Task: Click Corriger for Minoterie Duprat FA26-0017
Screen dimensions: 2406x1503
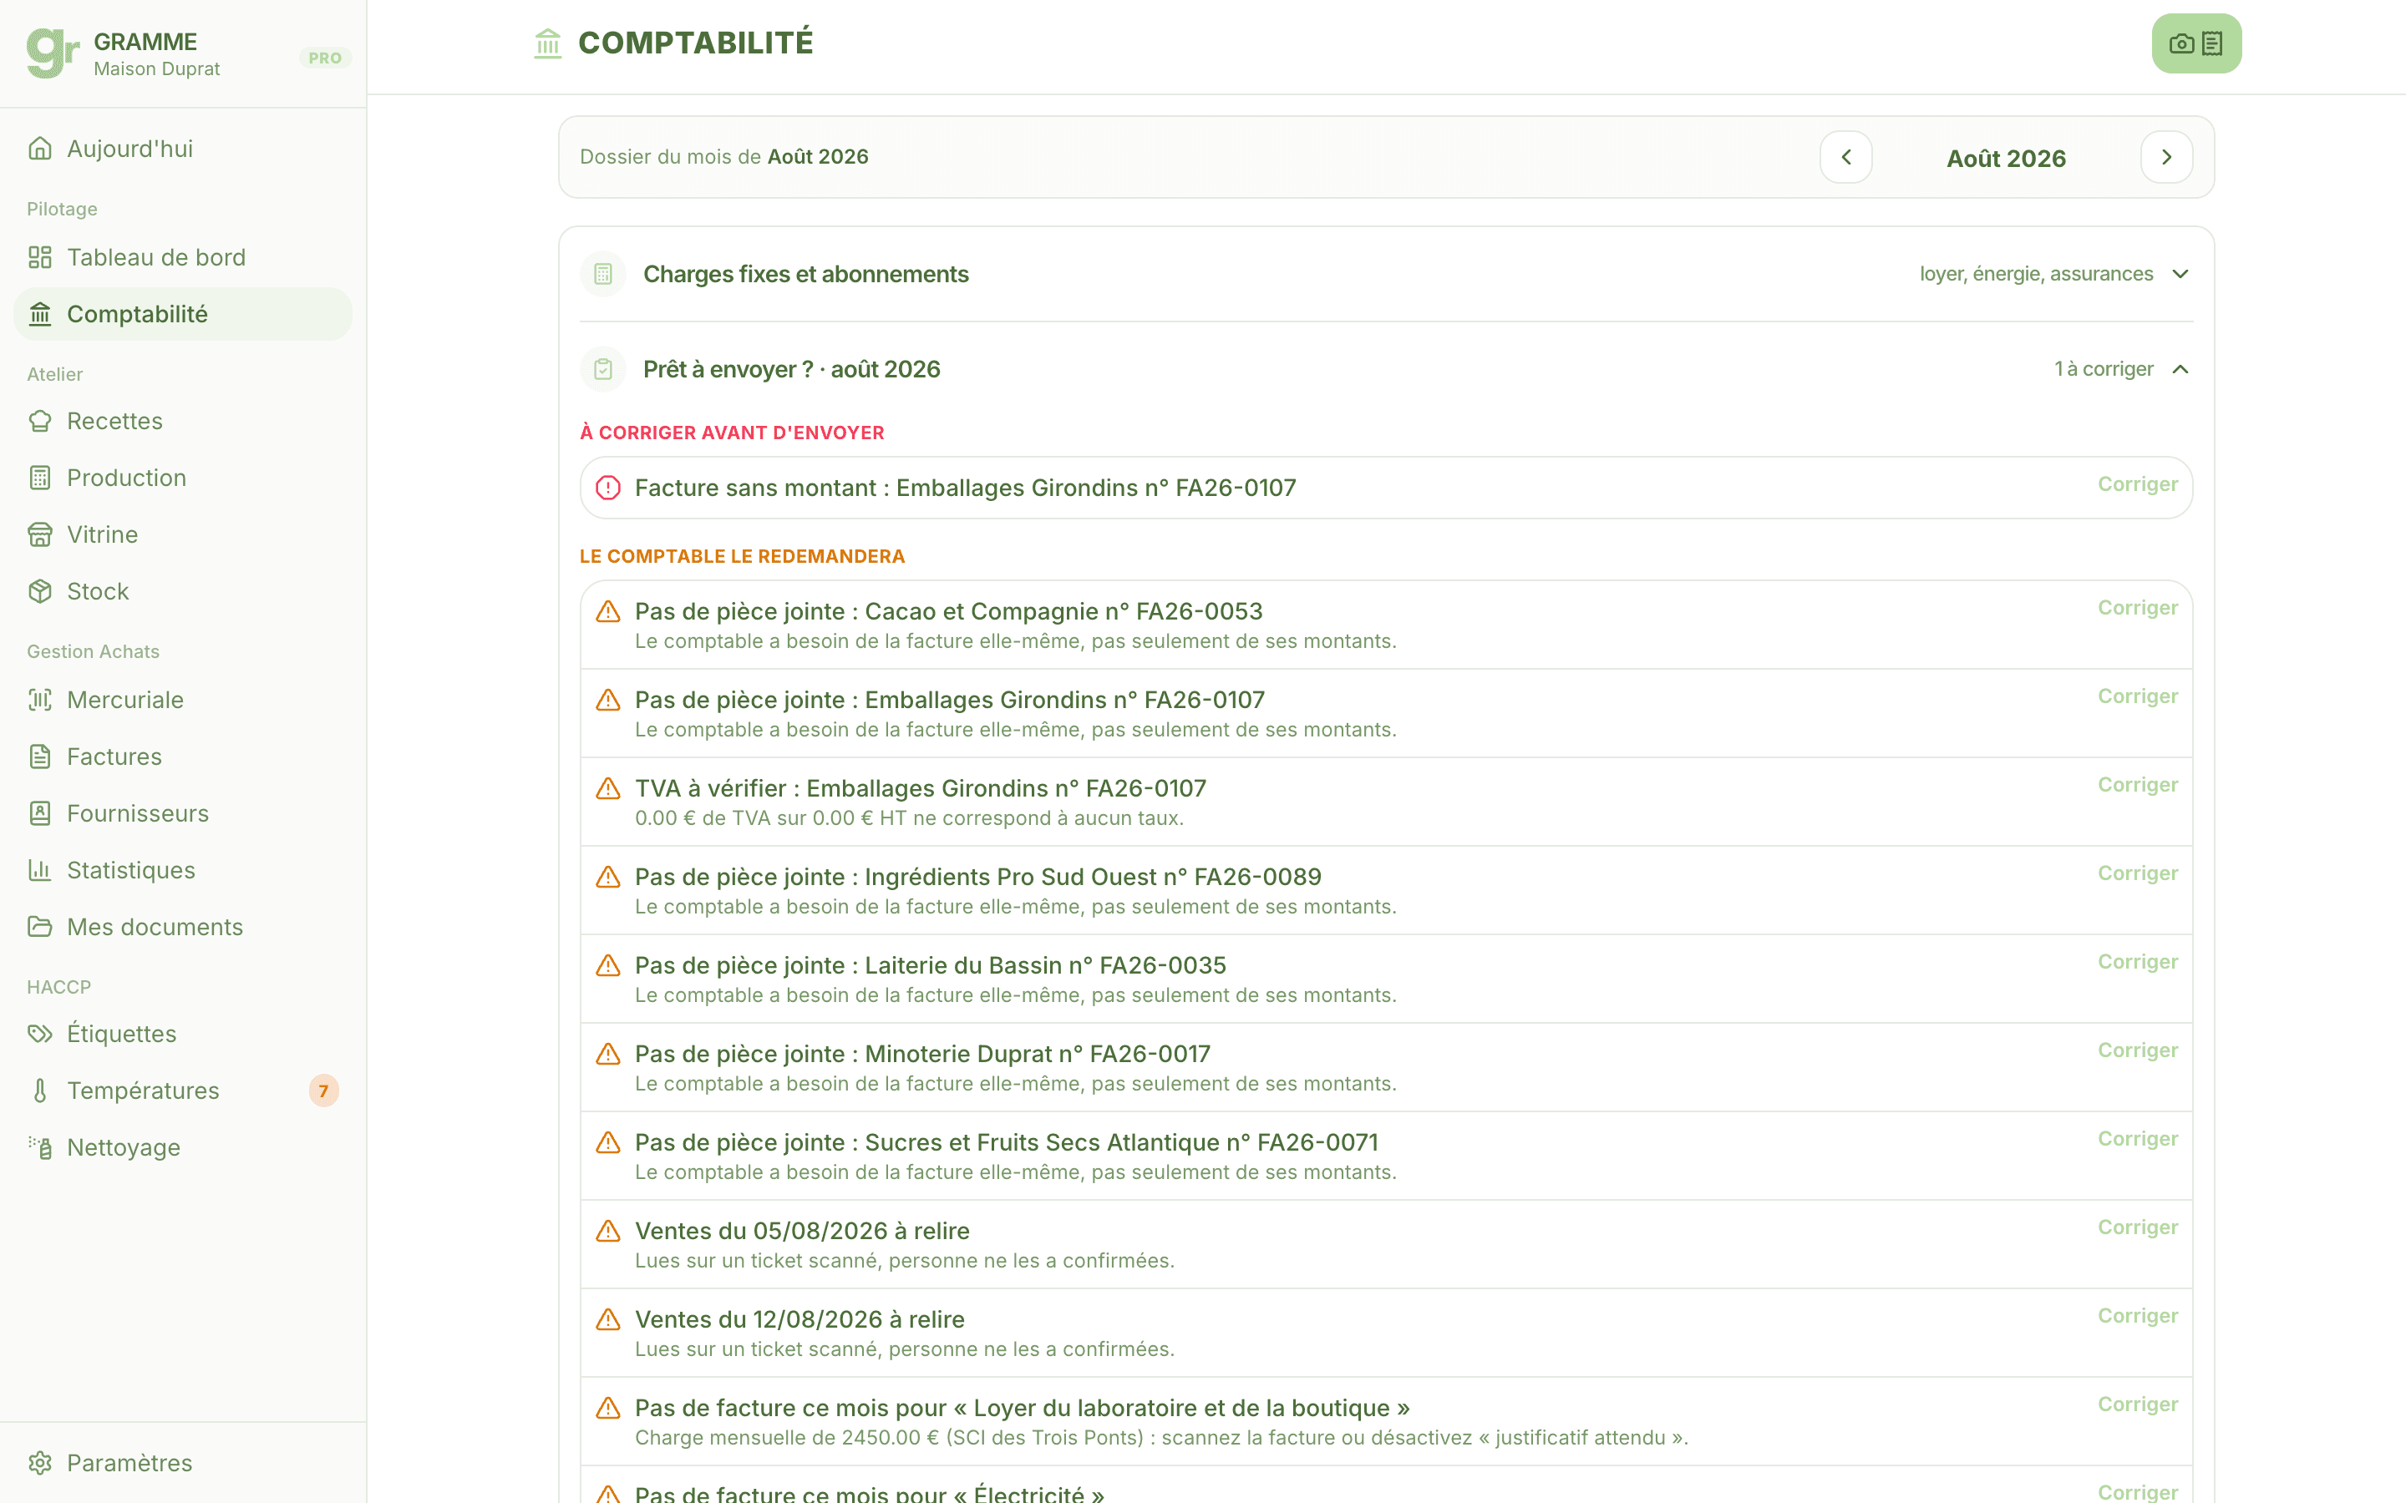Action: [2138, 1050]
